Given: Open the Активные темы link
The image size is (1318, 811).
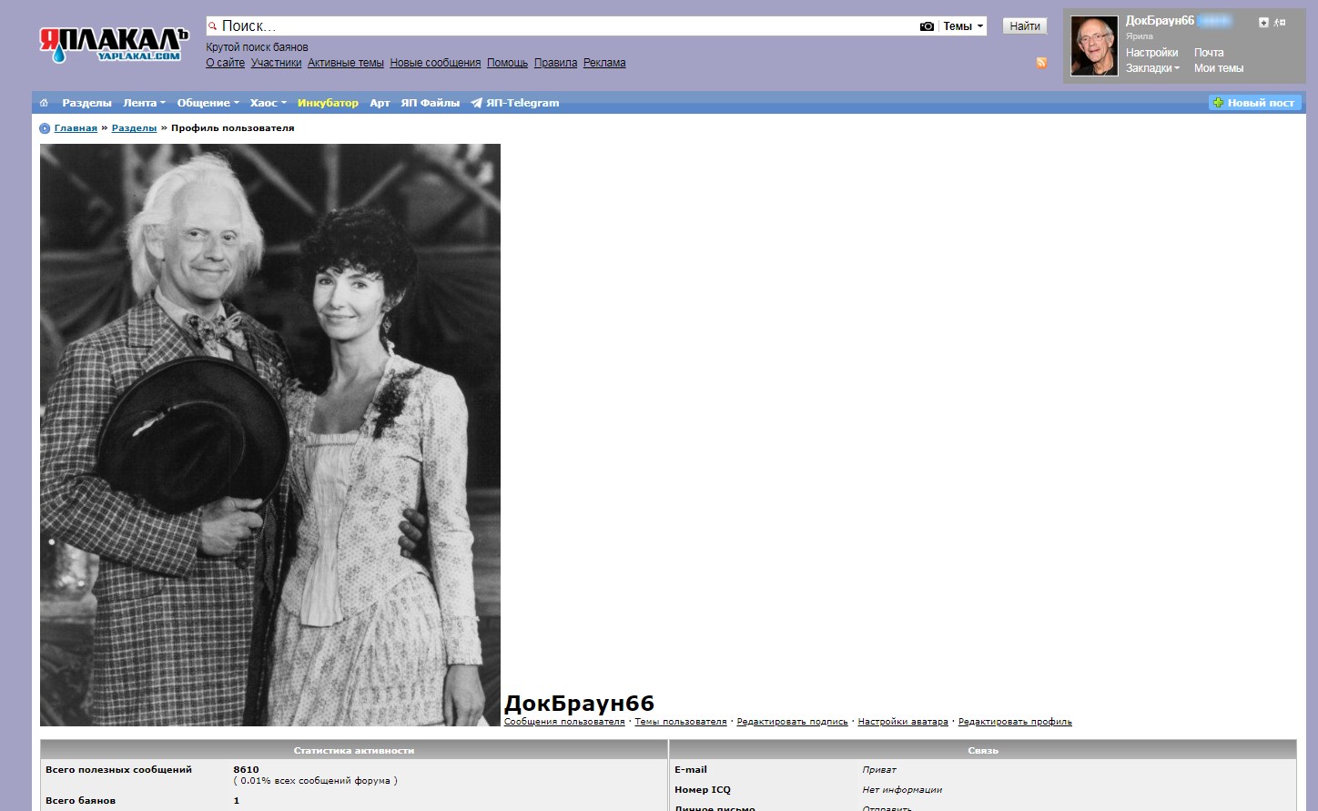Looking at the screenshot, I should tap(346, 63).
